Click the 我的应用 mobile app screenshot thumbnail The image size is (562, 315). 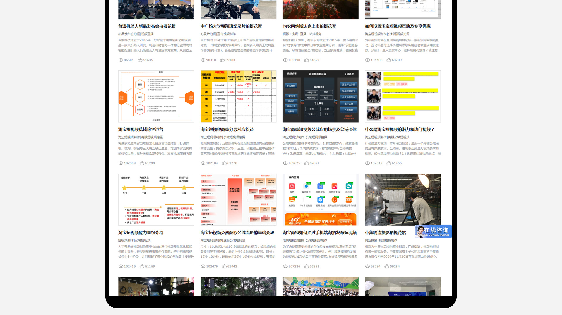coord(321,200)
